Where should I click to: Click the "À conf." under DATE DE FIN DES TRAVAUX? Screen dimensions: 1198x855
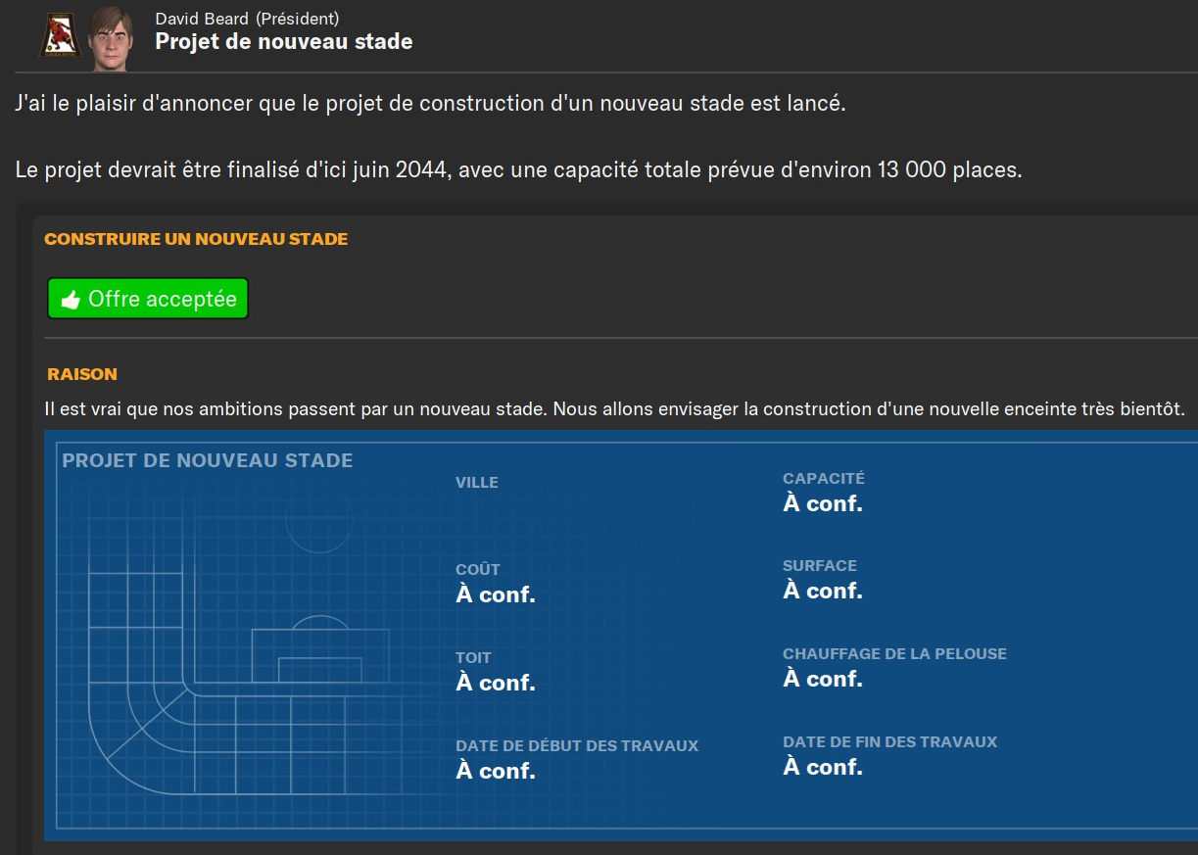(x=822, y=767)
